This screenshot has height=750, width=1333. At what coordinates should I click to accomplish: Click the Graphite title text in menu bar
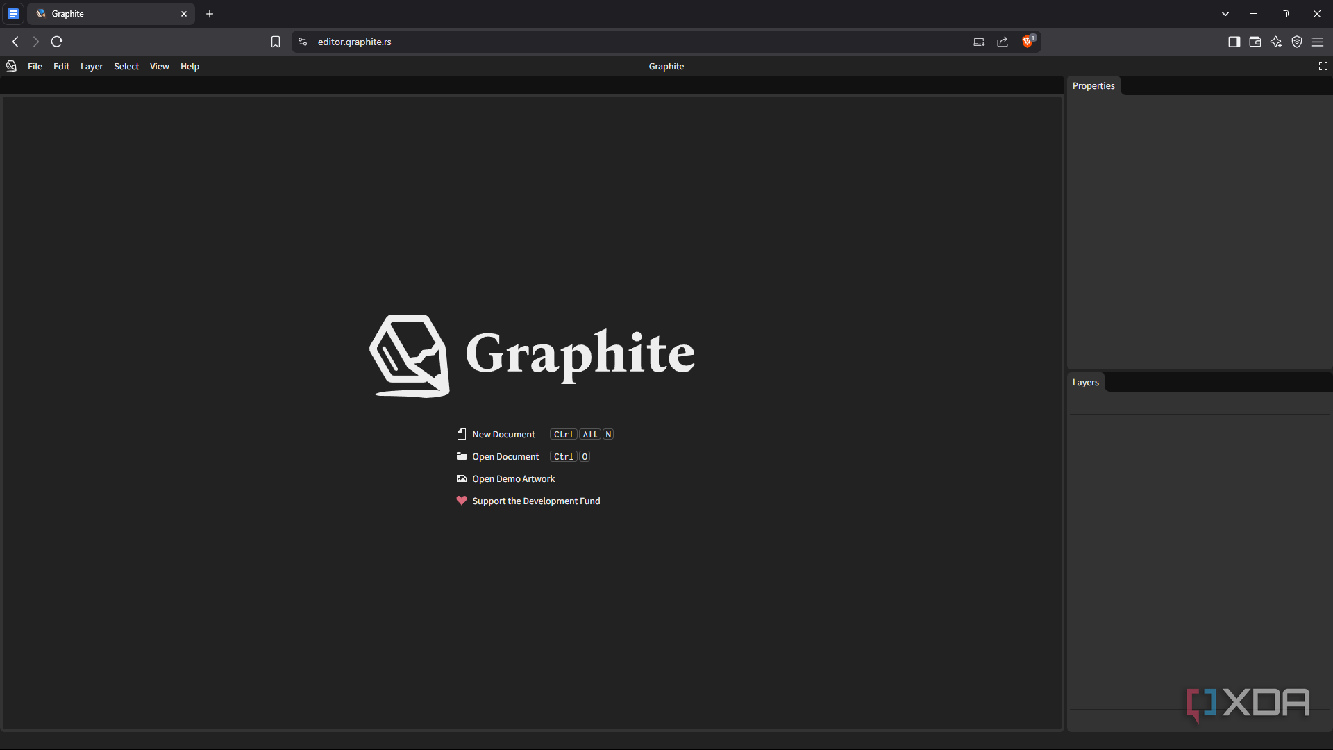[666, 66]
